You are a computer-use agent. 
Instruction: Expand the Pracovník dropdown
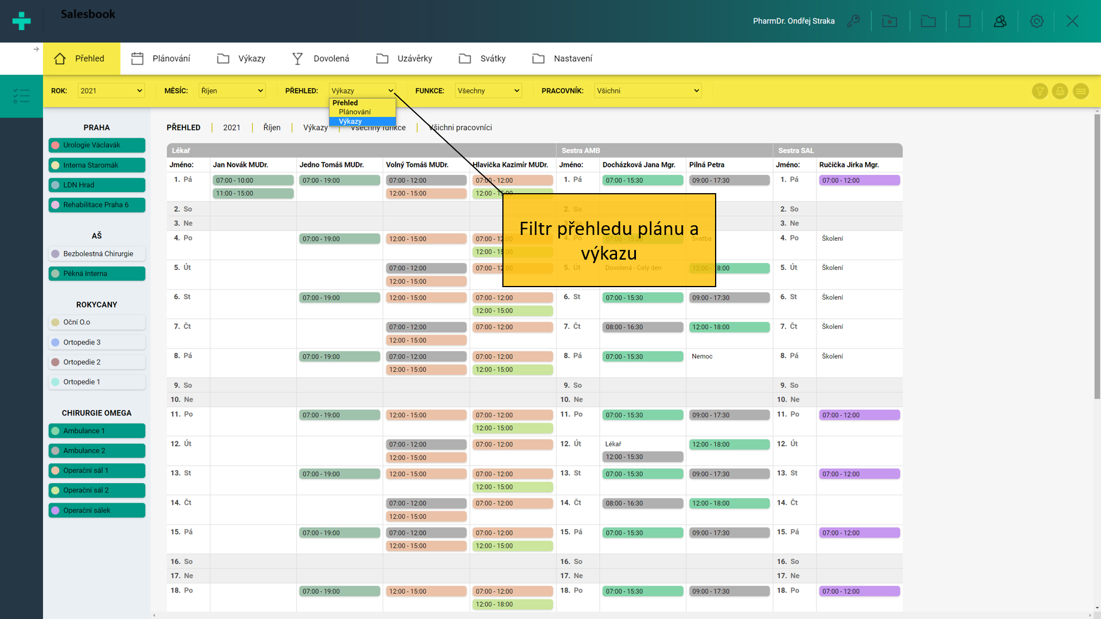(x=647, y=91)
